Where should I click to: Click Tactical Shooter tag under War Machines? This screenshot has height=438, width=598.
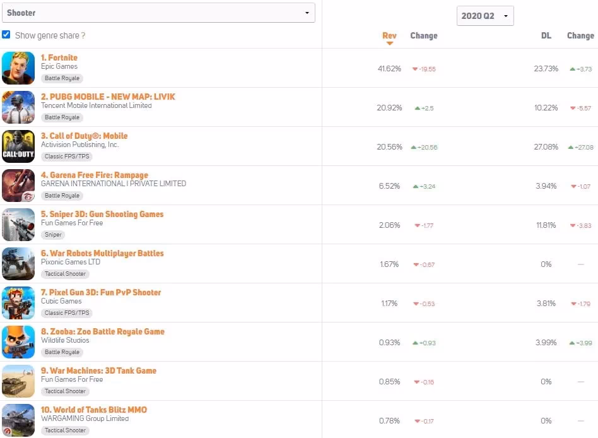point(65,391)
